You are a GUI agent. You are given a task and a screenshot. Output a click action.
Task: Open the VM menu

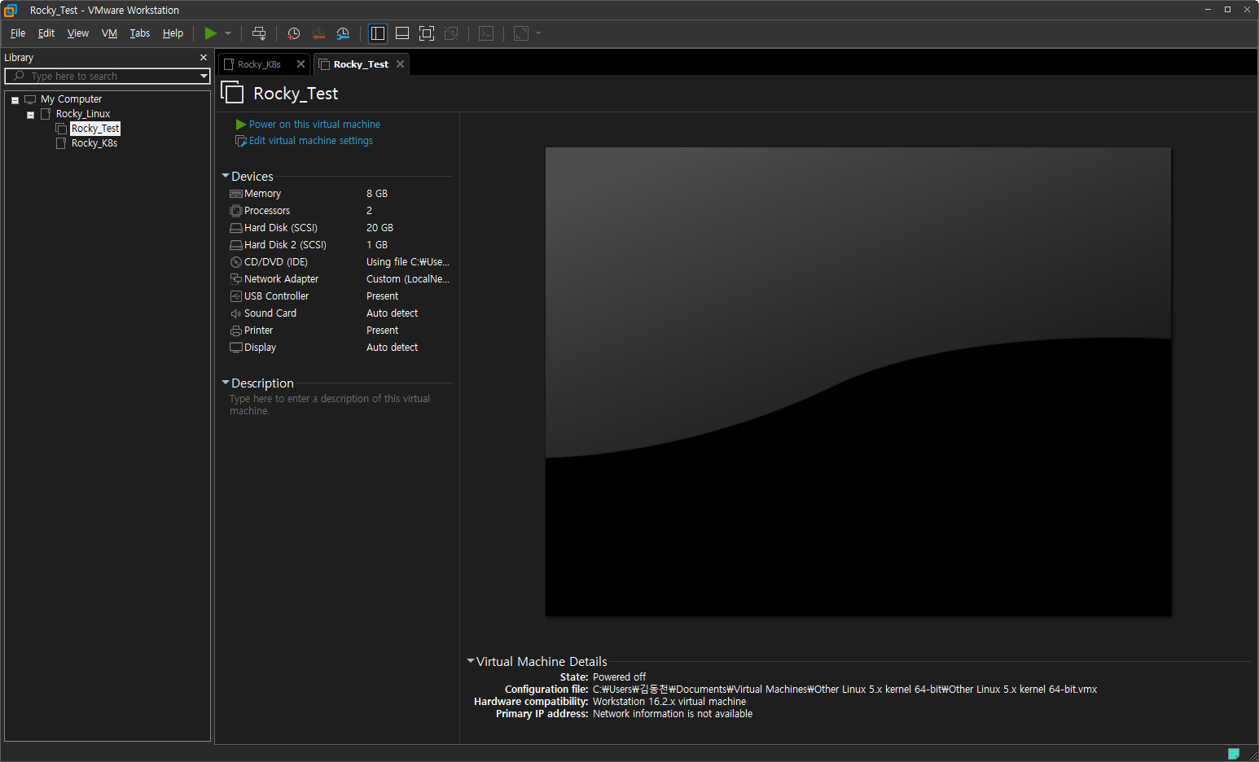click(x=109, y=33)
